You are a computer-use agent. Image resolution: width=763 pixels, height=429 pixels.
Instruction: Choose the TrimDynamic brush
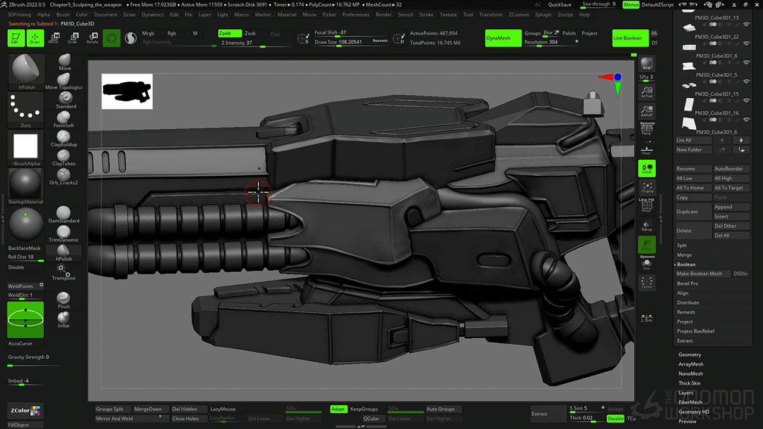click(64, 232)
